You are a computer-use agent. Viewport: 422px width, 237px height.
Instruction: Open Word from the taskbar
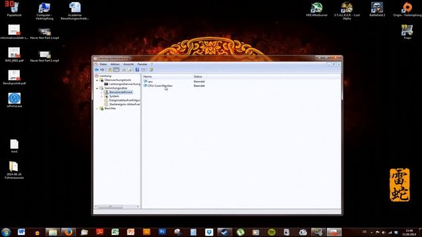[21, 232]
